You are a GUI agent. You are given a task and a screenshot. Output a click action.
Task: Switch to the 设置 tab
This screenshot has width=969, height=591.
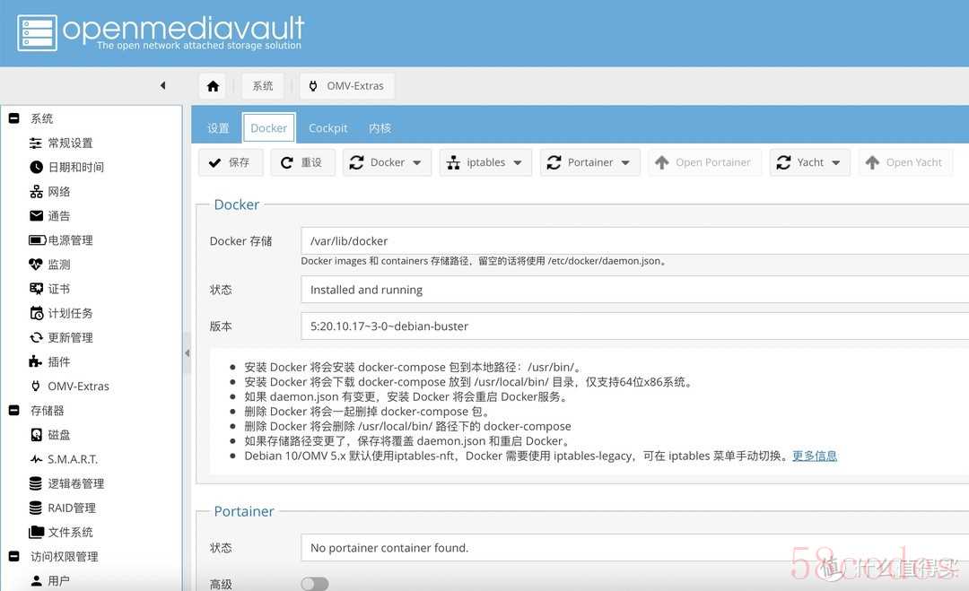coord(218,128)
